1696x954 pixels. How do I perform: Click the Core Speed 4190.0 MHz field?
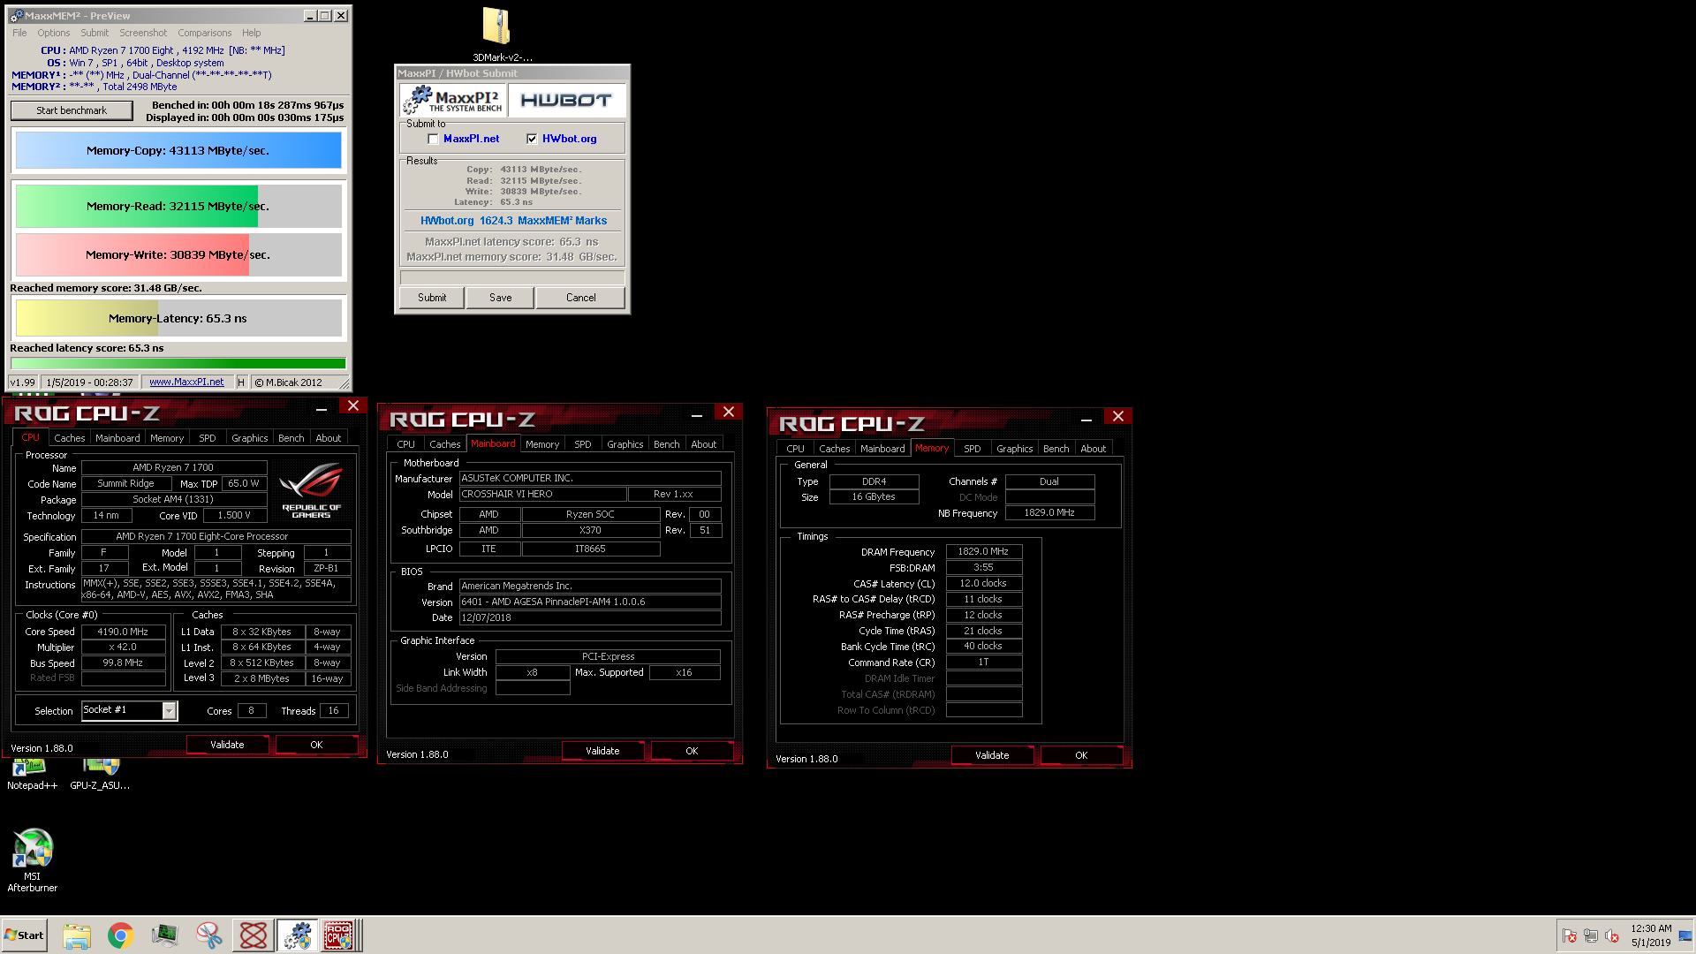tap(124, 632)
